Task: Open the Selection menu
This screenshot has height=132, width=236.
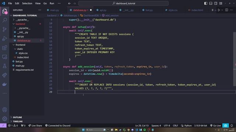Action: pyautogui.click(x=27, y=3)
